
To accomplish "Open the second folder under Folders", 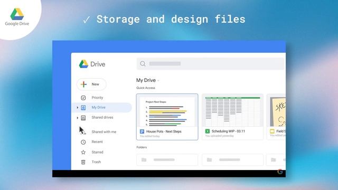I will click(x=232, y=160).
